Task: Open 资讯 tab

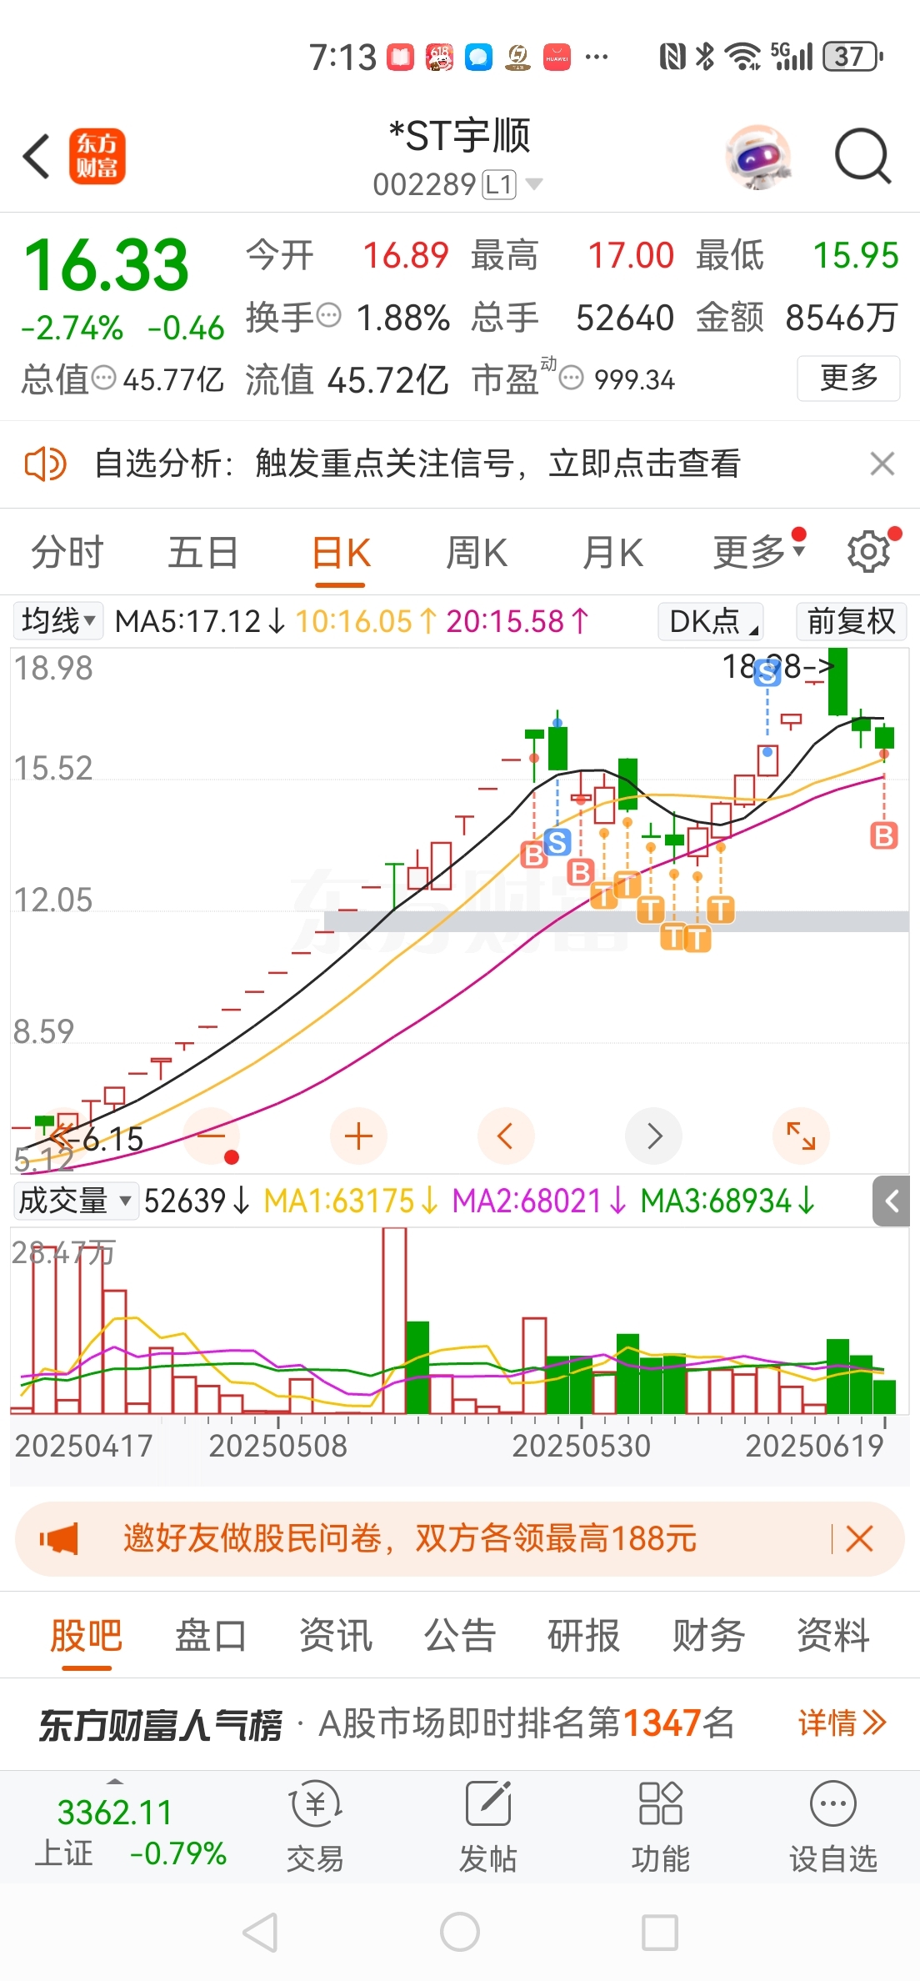Action: tap(336, 1635)
